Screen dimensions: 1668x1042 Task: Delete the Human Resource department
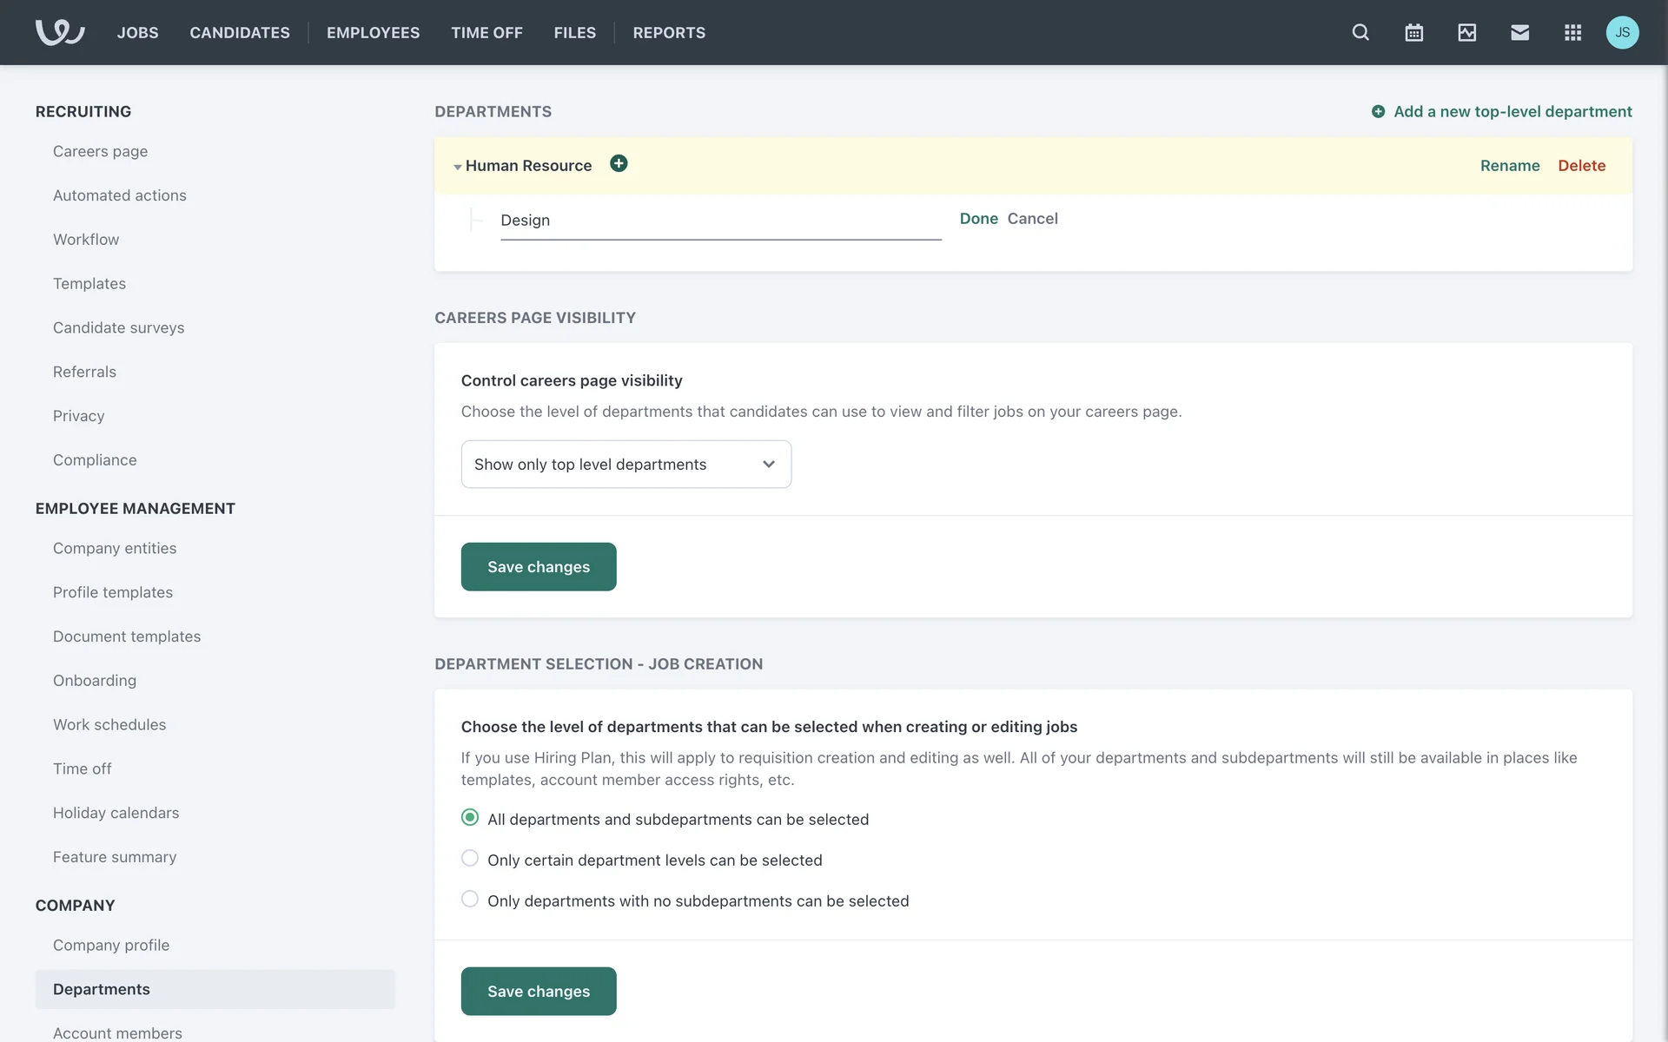pyautogui.click(x=1581, y=165)
